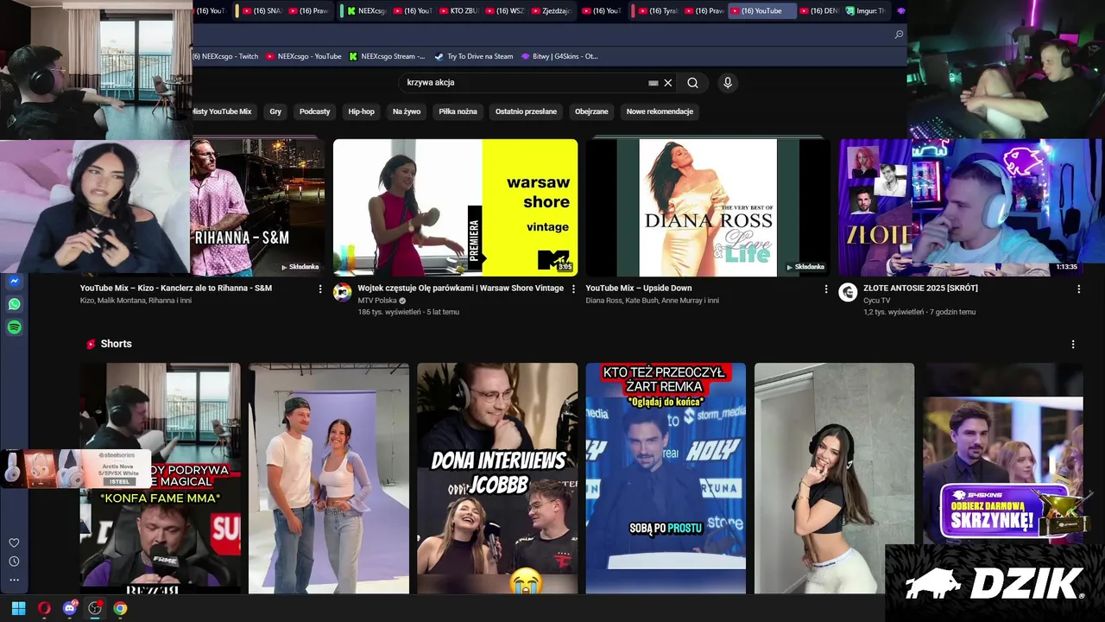Open the sidebar three-dots more menu

[x=14, y=580]
